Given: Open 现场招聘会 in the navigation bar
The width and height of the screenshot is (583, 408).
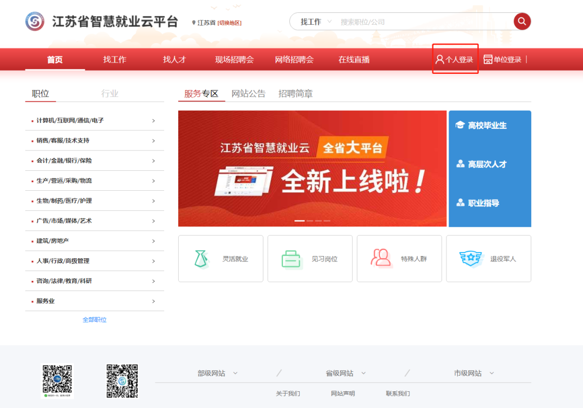Looking at the screenshot, I should click(234, 59).
